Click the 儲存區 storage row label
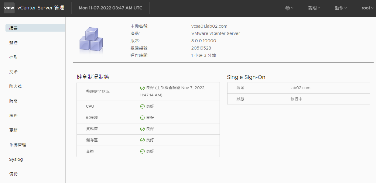 (92, 140)
